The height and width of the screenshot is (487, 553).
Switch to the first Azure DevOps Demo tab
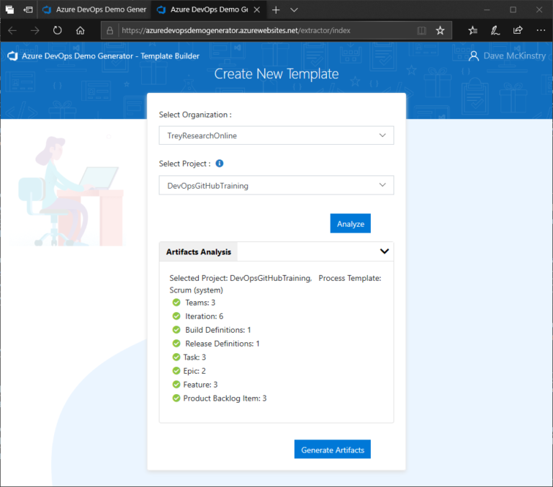click(94, 10)
